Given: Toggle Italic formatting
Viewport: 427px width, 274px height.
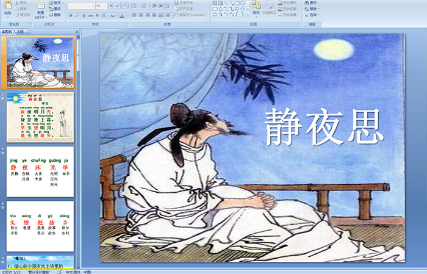Looking at the screenshot, I should (77, 15).
